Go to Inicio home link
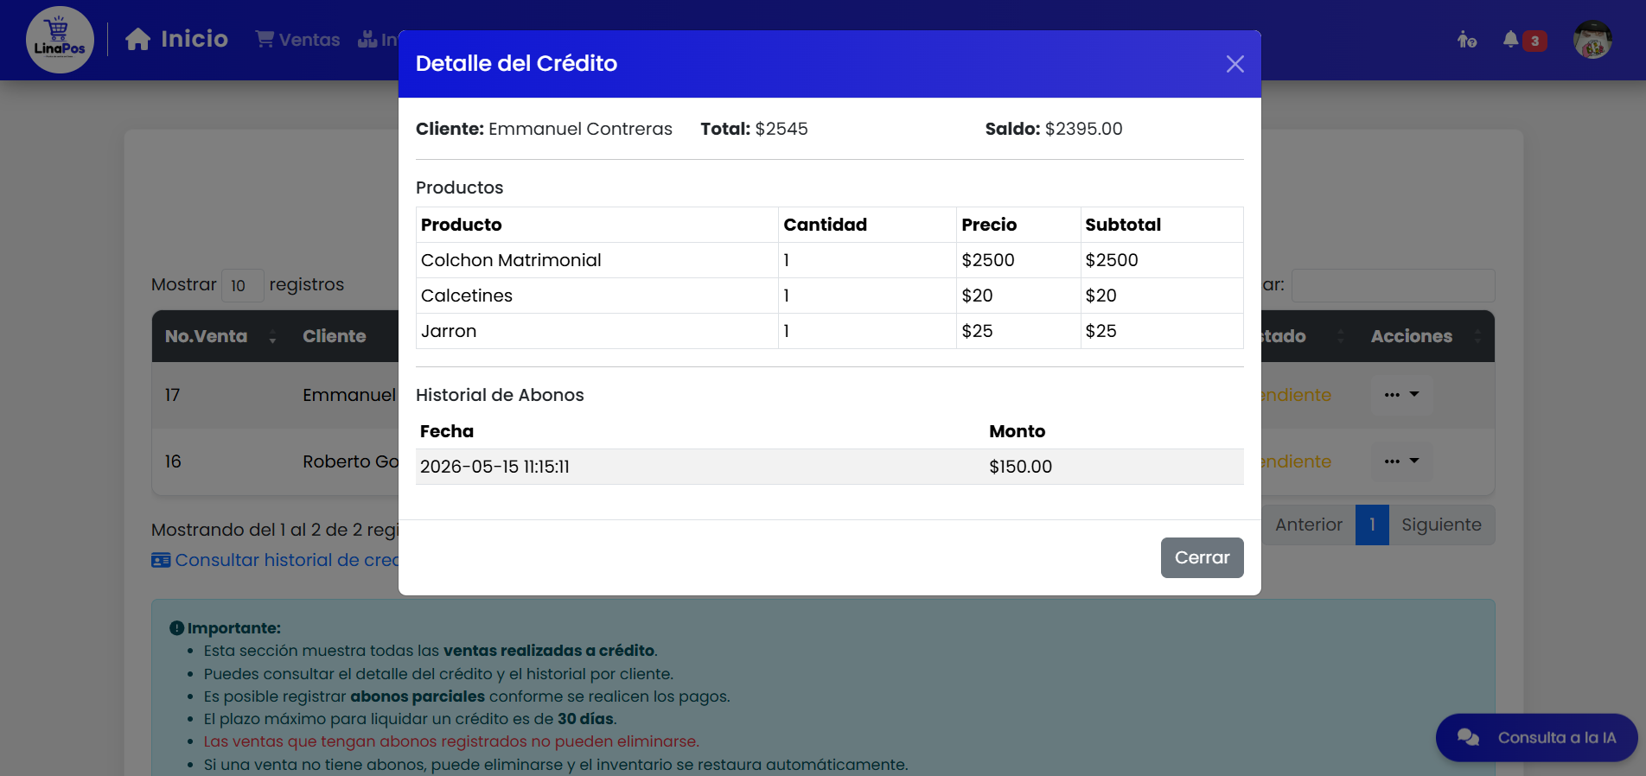Screen dimensions: 1646x776 (x=177, y=39)
